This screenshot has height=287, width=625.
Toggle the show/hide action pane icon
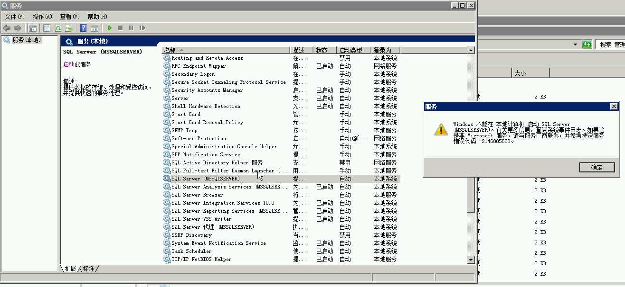tap(95, 28)
